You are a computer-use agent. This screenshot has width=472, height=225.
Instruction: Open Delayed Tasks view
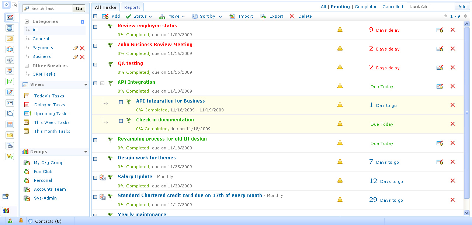(49, 105)
